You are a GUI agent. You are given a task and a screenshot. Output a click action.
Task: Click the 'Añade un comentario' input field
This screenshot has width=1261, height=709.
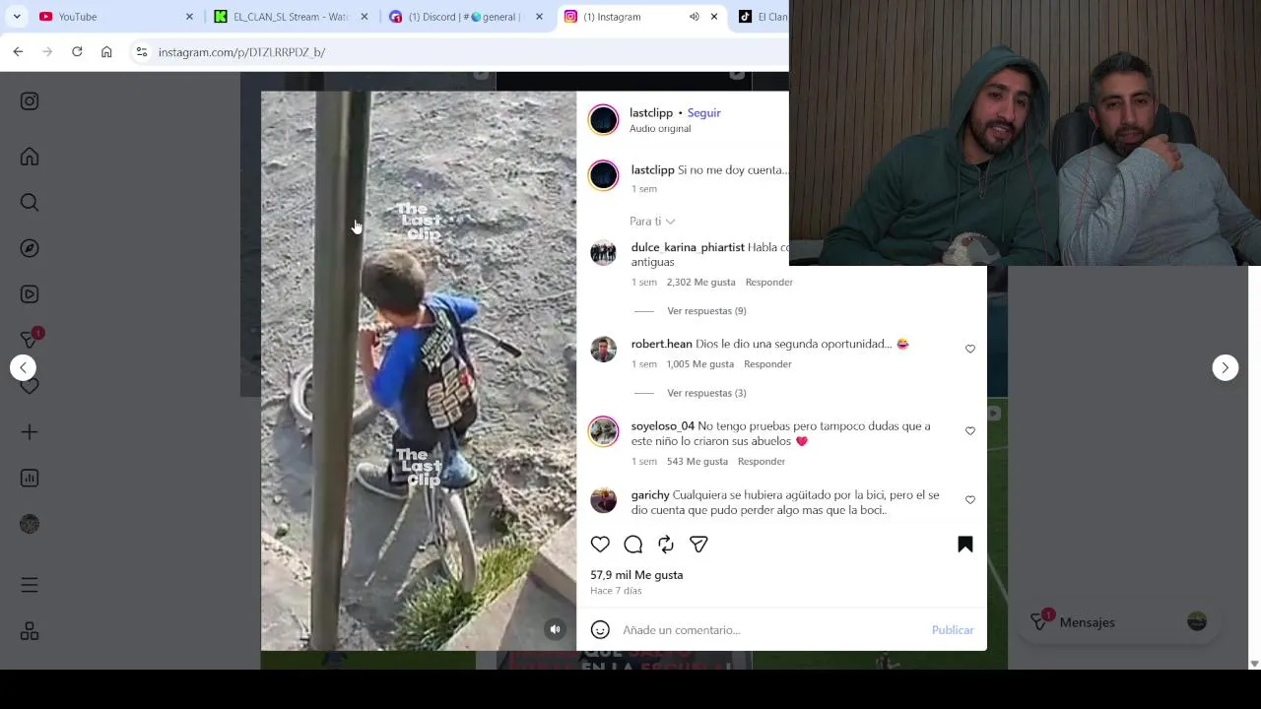pos(768,630)
